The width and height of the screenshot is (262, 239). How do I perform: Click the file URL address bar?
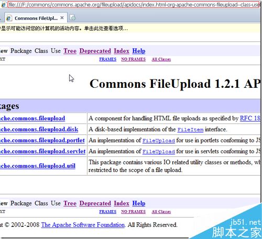click(x=134, y=5)
